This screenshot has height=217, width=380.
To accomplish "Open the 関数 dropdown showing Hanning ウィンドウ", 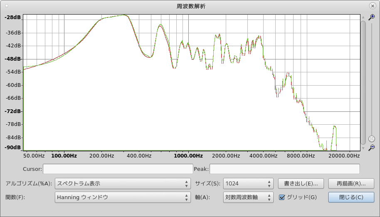I will click(x=123, y=197).
